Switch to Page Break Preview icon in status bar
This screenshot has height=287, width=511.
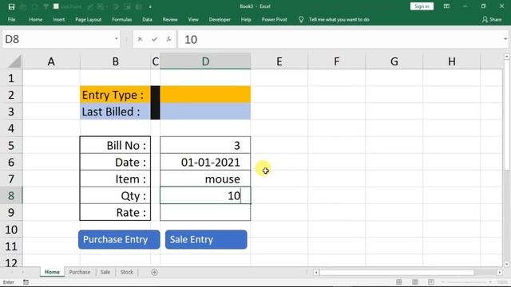(x=431, y=282)
